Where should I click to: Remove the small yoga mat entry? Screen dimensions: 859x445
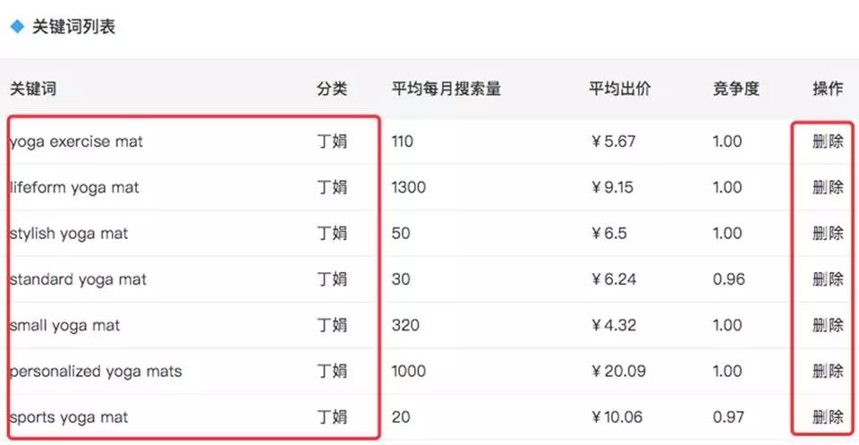pyautogui.click(x=828, y=325)
